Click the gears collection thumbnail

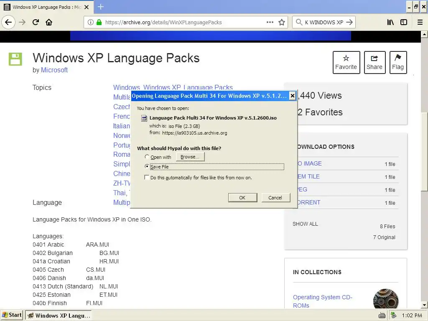pos(386,299)
